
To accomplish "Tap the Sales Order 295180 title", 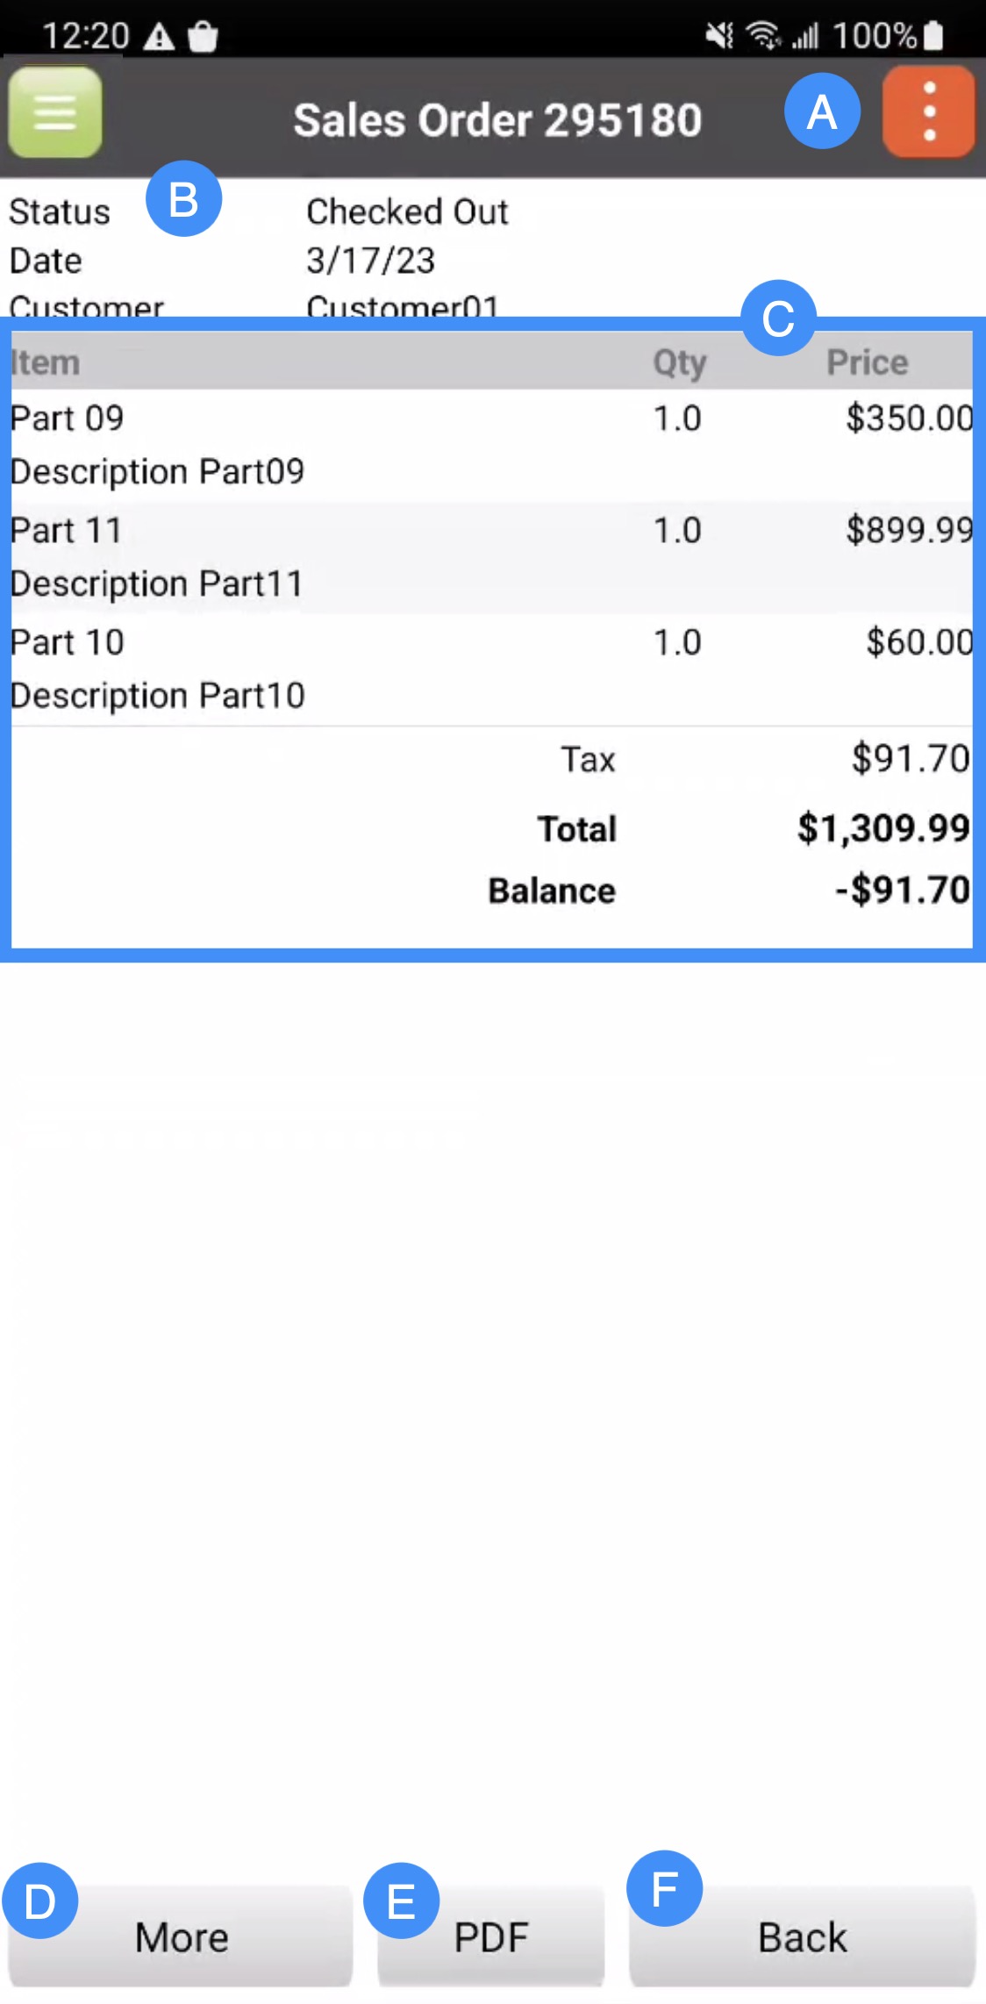I will pyautogui.click(x=497, y=120).
